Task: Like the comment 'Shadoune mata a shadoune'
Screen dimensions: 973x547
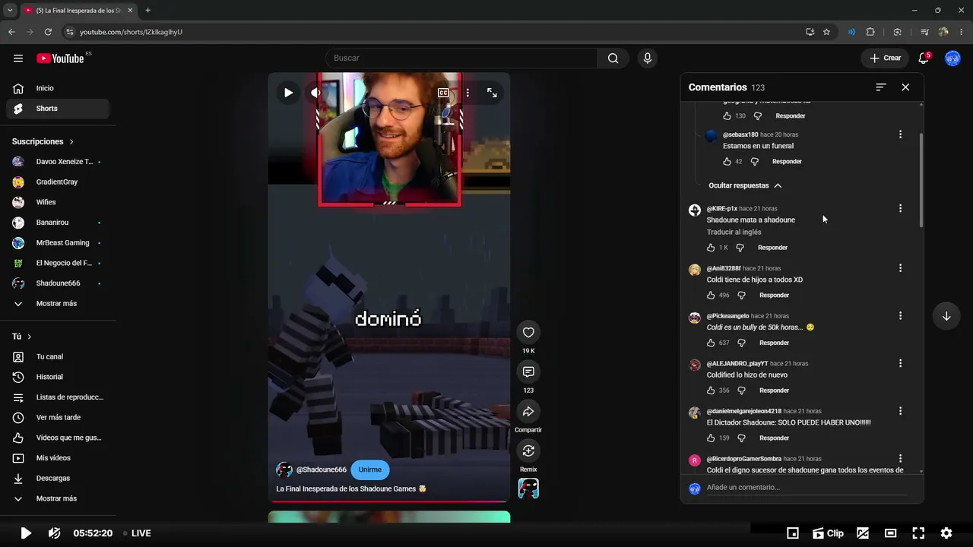Action: point(711,248)
